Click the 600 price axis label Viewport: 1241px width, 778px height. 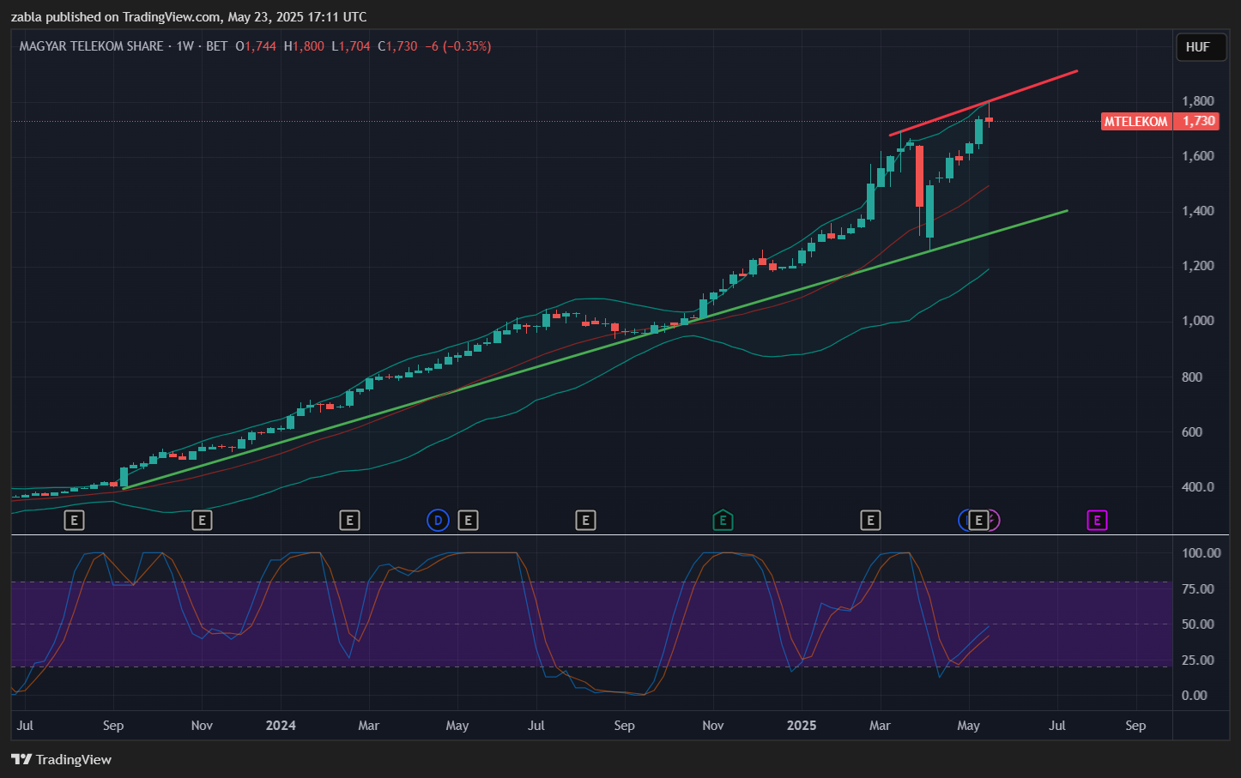tap(1192, 431)
